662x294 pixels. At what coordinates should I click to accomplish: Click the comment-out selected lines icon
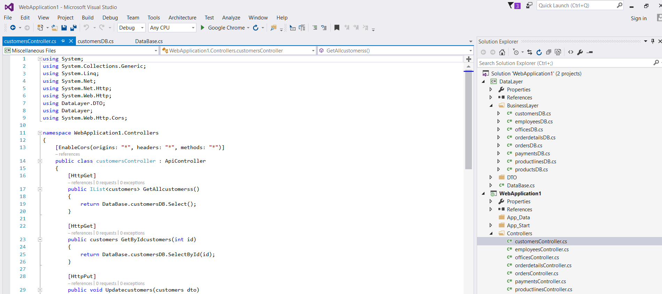(315, 28)
